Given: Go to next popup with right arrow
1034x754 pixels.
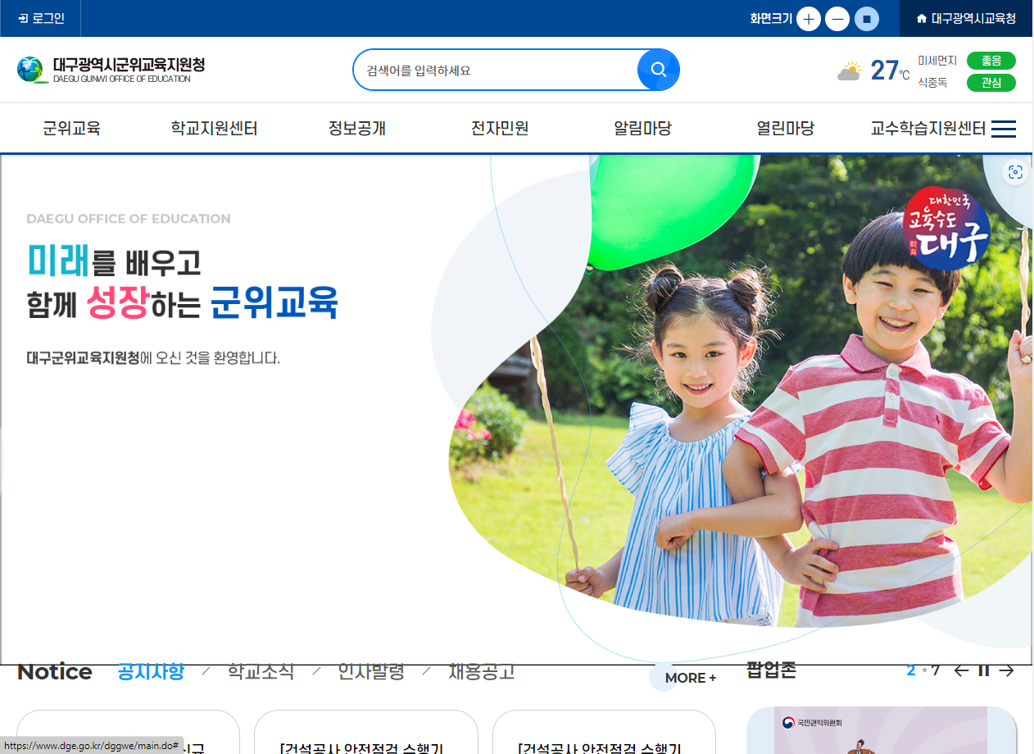Looking at the screenshot, I should click(1006, 670).
